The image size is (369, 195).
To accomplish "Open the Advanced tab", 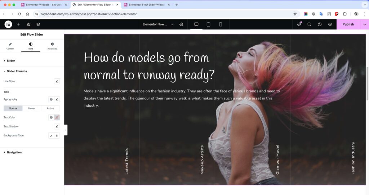I will (x=52, y=46).
